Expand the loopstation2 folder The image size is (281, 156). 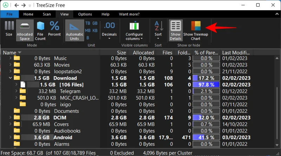pyautogui.click(x=10, y=71)
